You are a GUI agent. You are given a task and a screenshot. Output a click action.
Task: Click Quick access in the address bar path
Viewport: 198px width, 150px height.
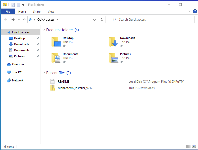[x=46, y=20]
